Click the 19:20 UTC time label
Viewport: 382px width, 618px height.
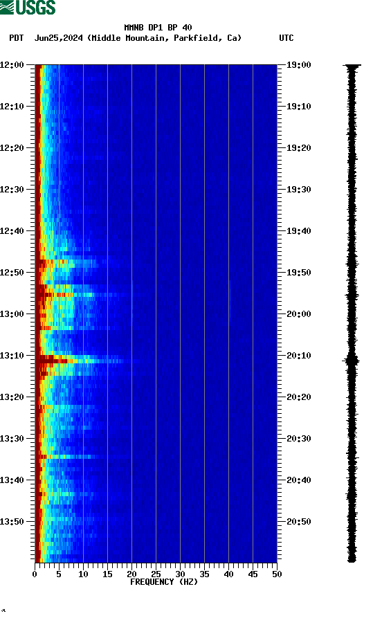299,148
